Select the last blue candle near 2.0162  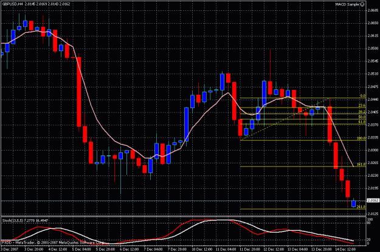pyautogui.click(x=354, y=203)
